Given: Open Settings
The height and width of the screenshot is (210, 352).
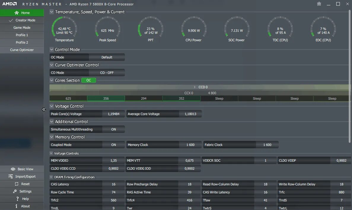Looking at the screenshot, I should (22, 191).
